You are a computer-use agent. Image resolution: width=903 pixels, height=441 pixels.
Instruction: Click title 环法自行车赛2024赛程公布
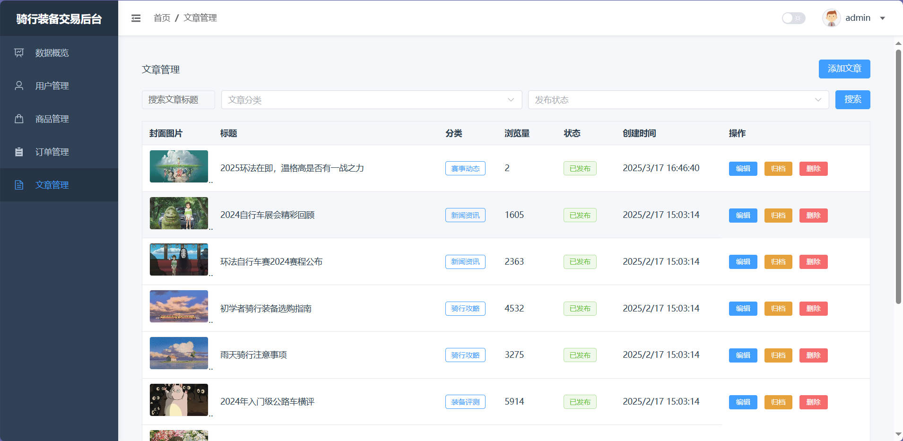coord(271,262)
